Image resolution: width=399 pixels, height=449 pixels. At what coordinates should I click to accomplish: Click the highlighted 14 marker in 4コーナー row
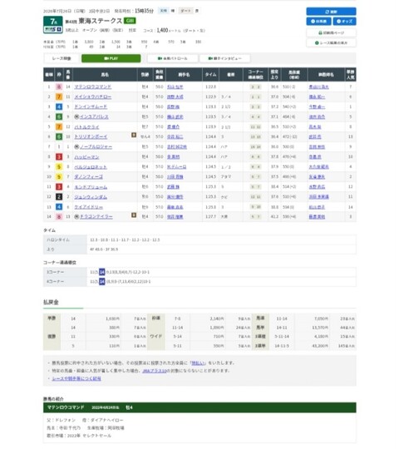tap(102, 282)
